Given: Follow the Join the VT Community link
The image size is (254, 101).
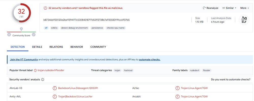Looking at the screenshot, I should [24, 60].
